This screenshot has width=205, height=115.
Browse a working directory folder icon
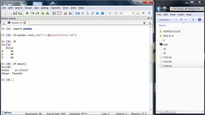point(137,13)
